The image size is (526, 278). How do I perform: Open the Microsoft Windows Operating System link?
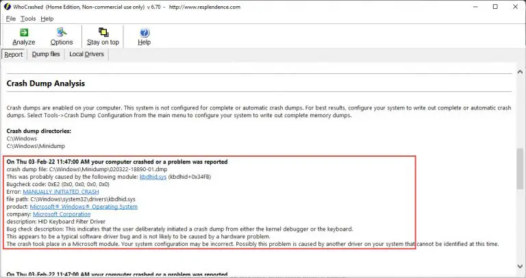[84, 206]
